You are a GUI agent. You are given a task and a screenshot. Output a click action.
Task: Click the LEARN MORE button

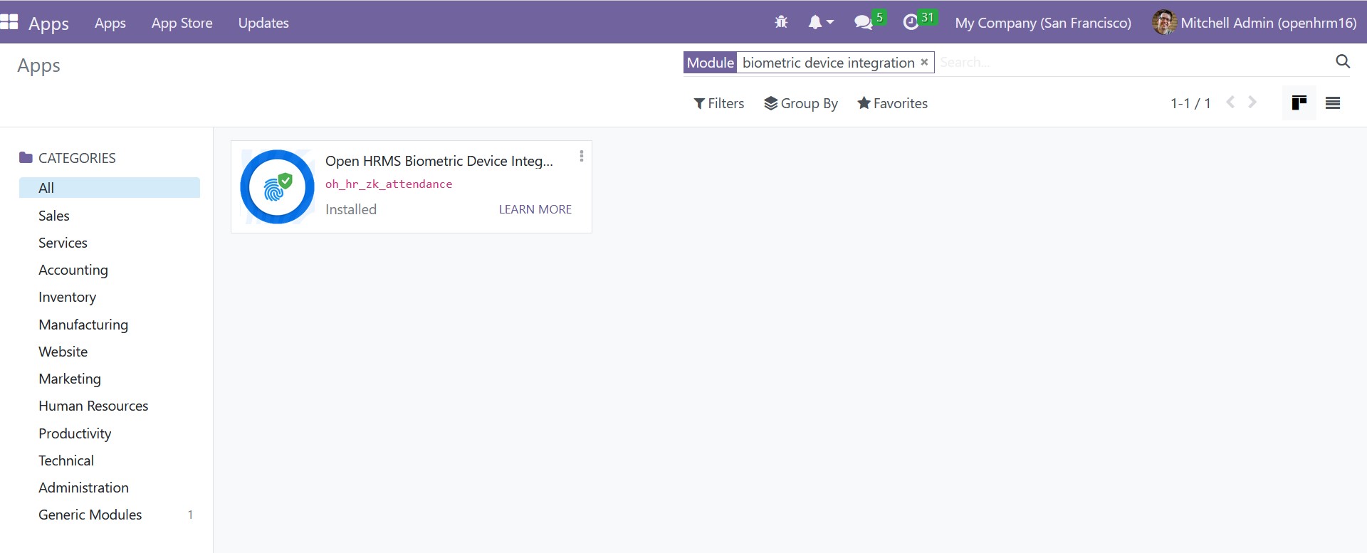point(535,209)
